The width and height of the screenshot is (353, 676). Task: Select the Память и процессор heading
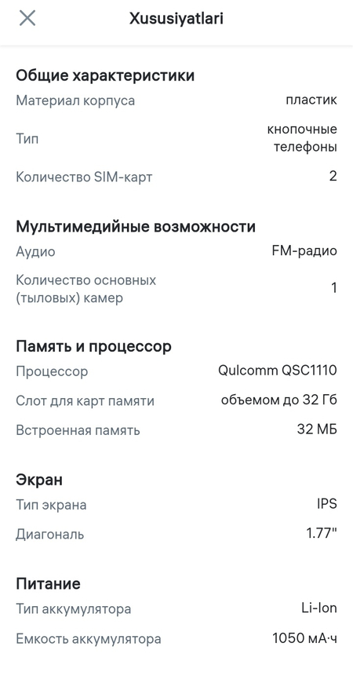click(x=93, y=346)
